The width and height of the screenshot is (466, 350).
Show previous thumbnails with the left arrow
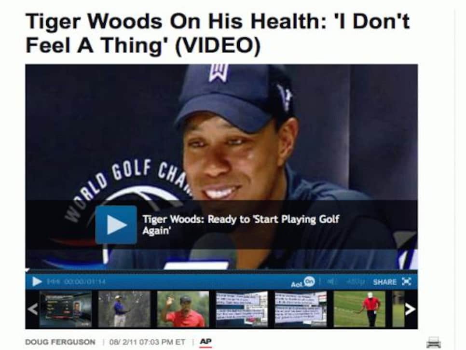32,309
